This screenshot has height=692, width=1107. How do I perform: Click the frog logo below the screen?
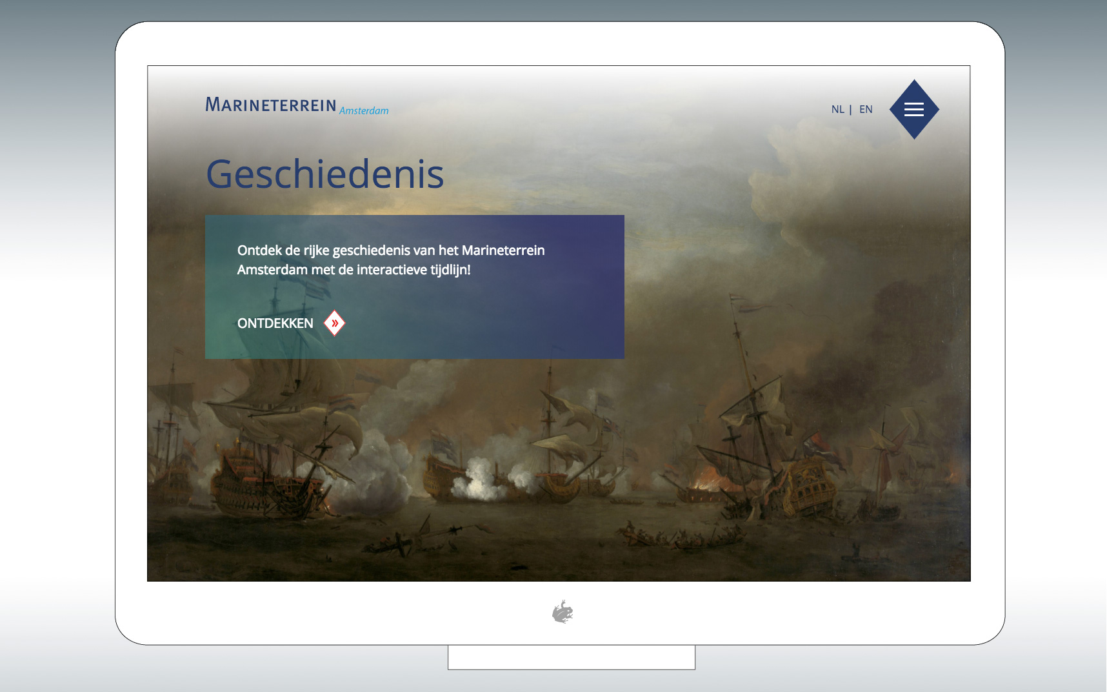[x=563, y=611]
